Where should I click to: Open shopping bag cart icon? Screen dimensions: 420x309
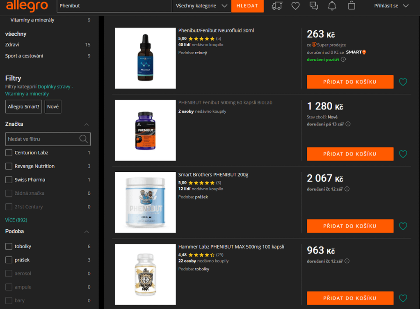pos(352,6)
